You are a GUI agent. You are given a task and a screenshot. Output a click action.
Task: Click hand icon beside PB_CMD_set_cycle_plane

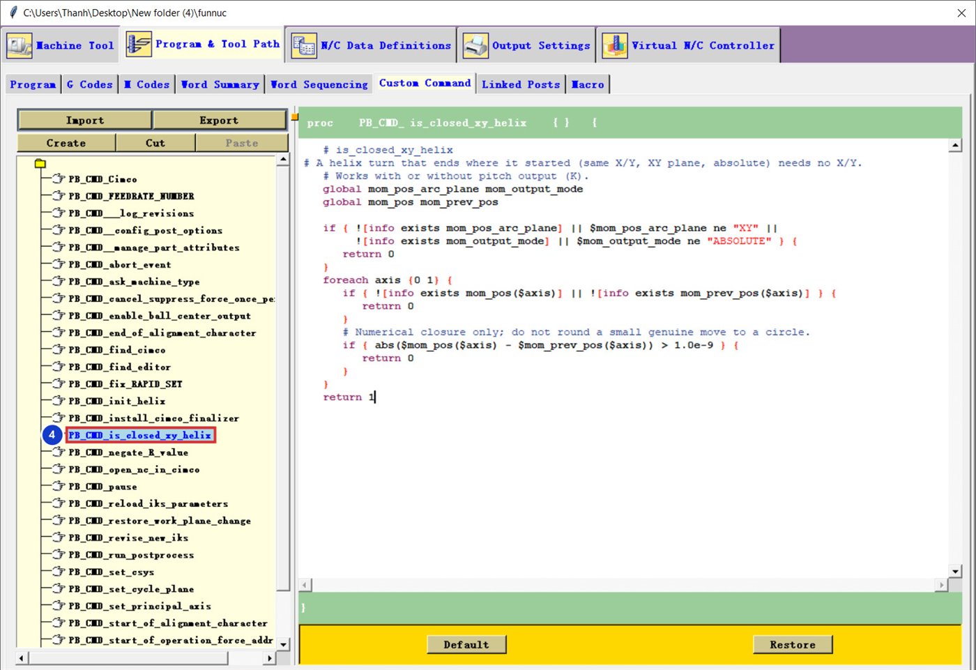point(59,588)
